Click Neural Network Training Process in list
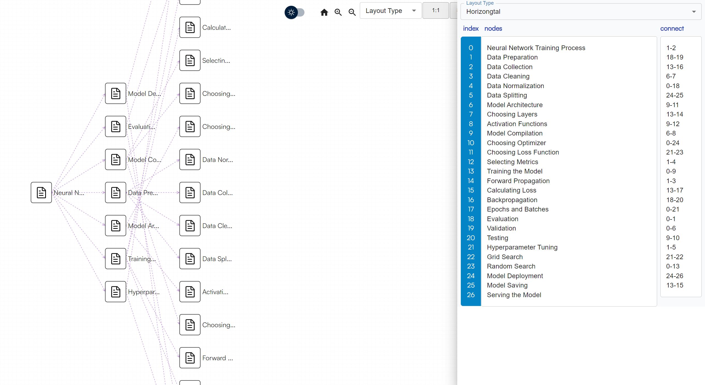The height and width of the screenshot is (385, 705). pos(536,48)
